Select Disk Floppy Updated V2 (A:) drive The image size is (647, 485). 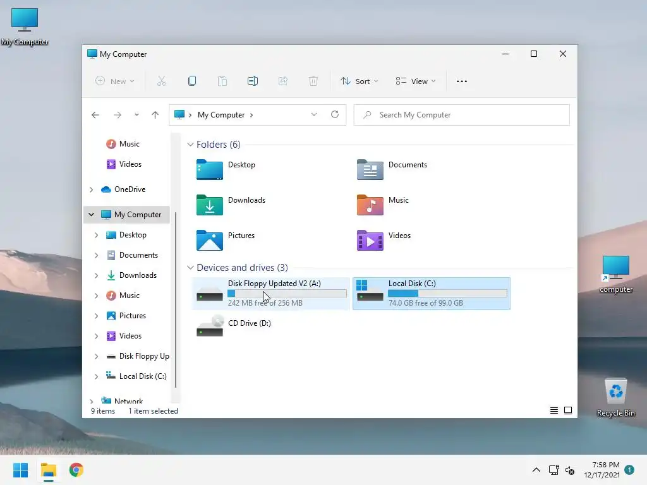tap(270, 294)
